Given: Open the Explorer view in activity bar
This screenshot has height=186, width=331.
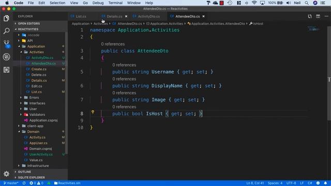Looking at the screenshot, I should 6,19.
